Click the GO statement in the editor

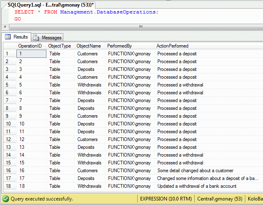click(x=18, y=19)
